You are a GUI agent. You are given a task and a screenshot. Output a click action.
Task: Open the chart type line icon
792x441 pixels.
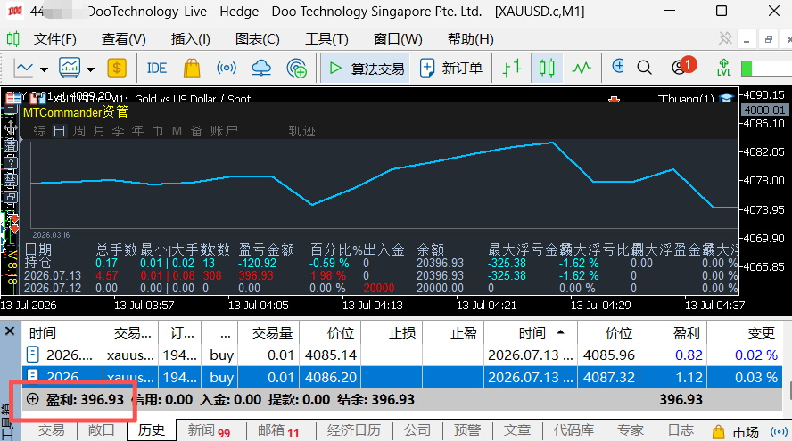[x=24, y=68]
